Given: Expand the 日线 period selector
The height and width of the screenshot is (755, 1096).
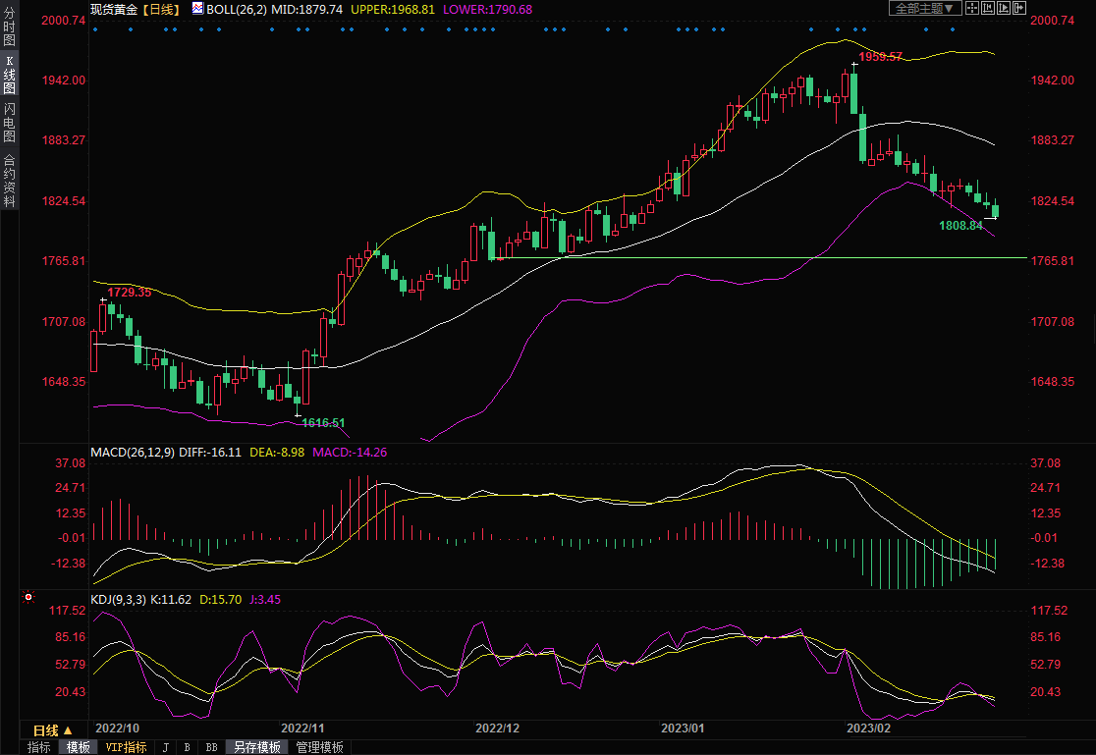Looking at the screenshot, I should point(53,730).
